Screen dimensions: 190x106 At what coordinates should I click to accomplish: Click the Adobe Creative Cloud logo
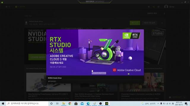coord(127,70)
